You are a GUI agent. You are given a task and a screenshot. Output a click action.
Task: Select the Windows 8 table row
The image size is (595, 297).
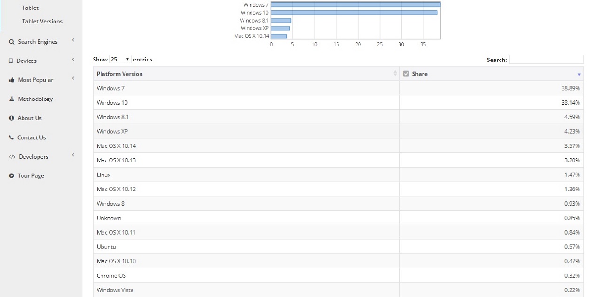[338, 204]
